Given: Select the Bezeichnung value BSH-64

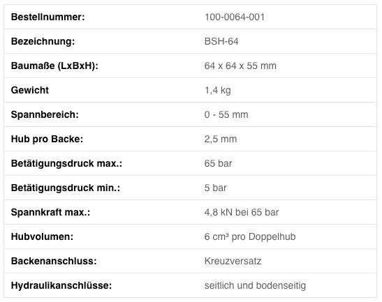Looking at the screenshot, I should (221, 41).
